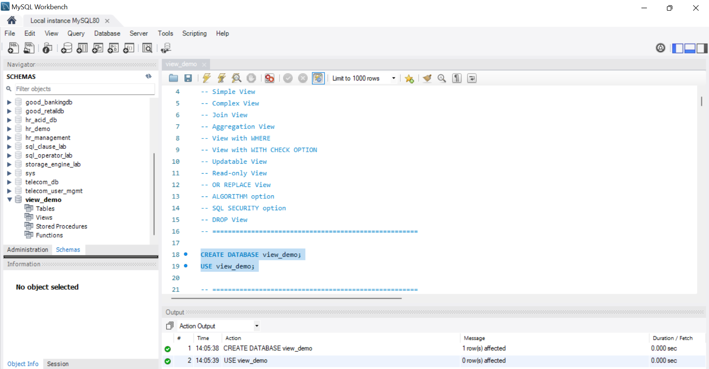Open the Workbench preferences gear icon
This screenshot has height=369, width=709.
click(661, 48)
